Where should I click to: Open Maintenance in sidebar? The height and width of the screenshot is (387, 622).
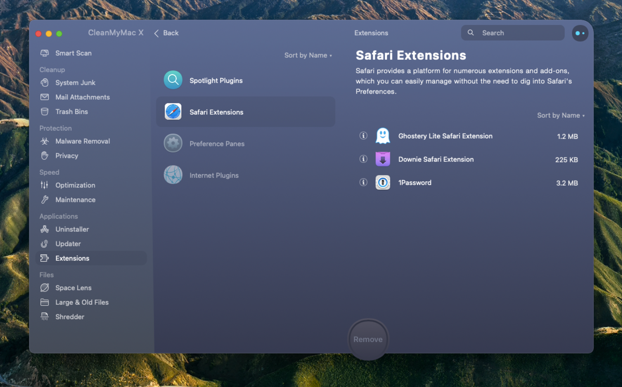(75, 199)
